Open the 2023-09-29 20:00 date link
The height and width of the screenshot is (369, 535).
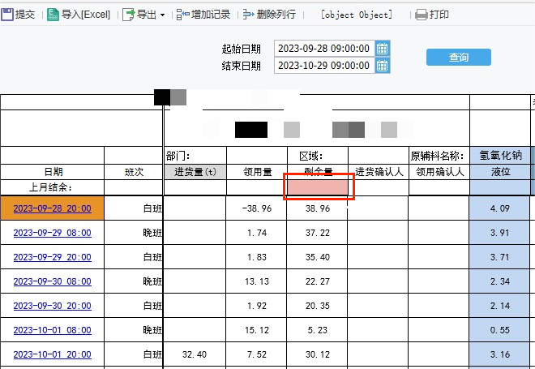(x=52, y=257)
